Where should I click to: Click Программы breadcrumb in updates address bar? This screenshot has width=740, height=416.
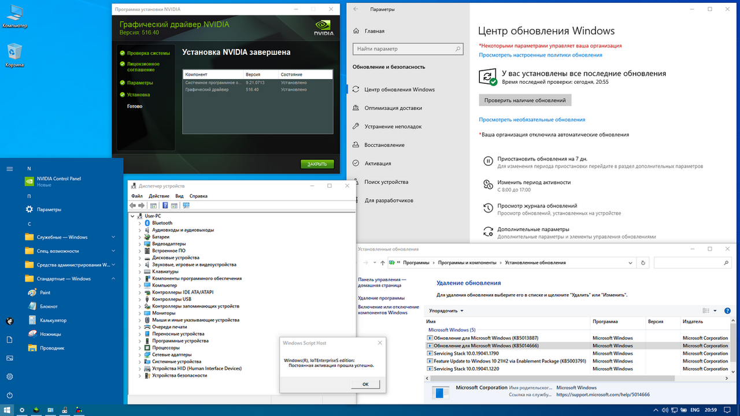(x=416, y=262)
